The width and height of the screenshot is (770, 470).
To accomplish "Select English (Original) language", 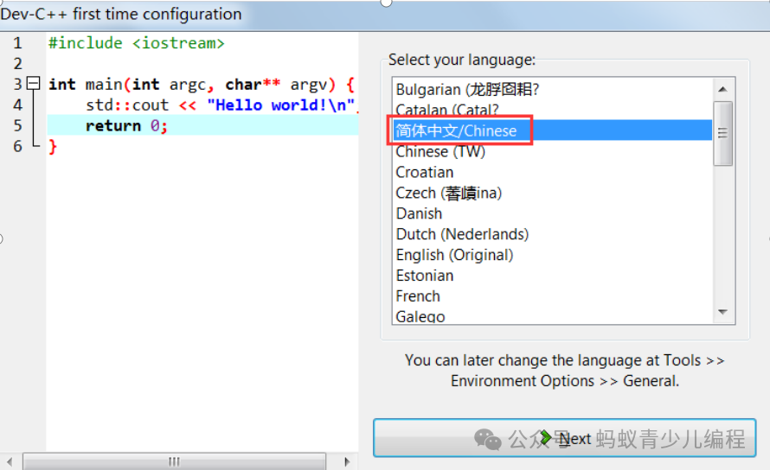I will 553,255.
